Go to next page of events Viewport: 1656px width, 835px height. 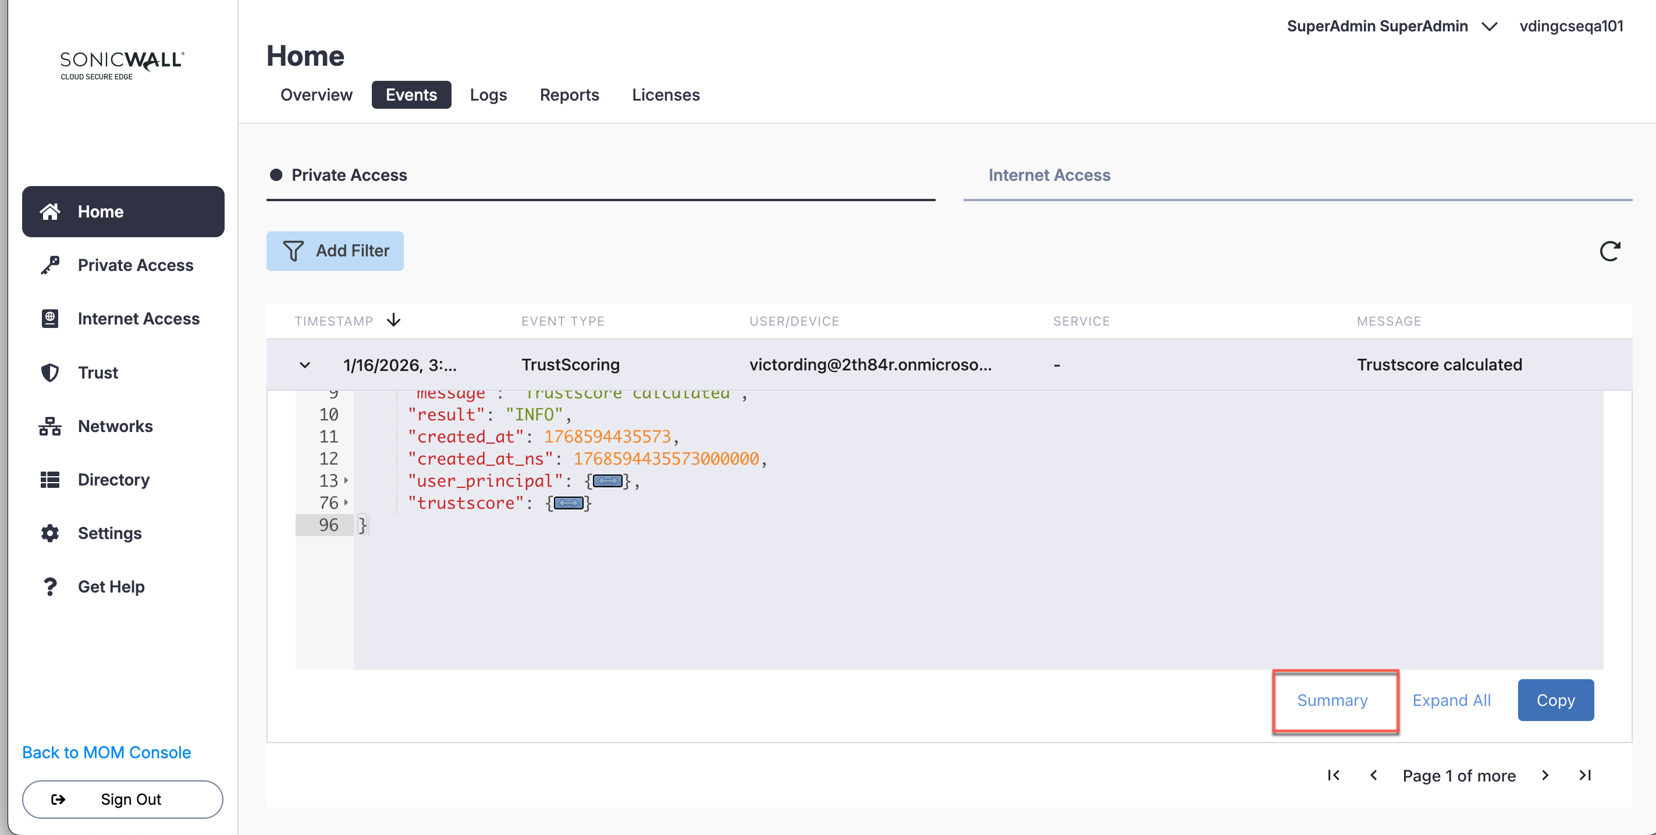(x=1545, y=775)
